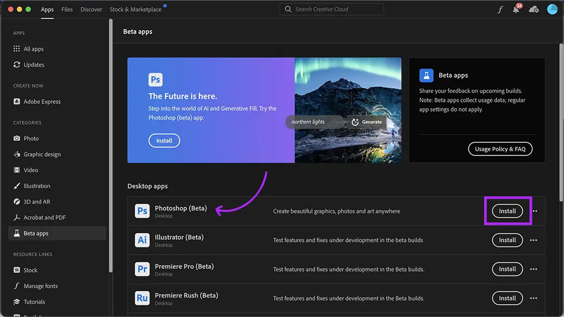564x317 pixels.
Task: Install Premiere Rush (Beta)
Action: [507, 298]
